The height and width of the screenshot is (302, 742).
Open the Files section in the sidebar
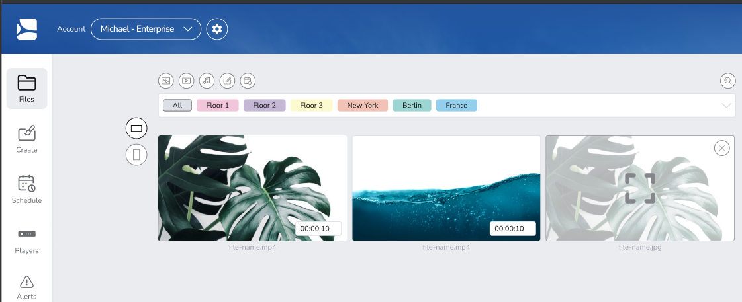point(27,89)
